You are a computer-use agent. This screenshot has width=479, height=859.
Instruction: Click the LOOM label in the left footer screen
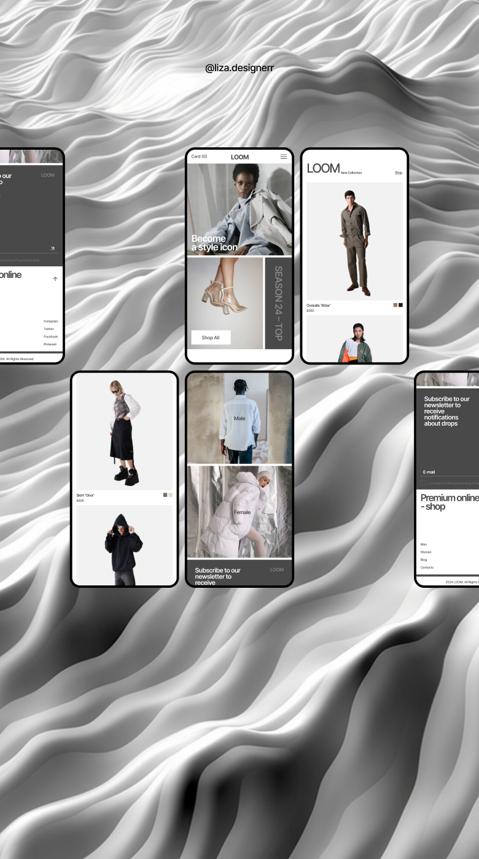point(48,175)
